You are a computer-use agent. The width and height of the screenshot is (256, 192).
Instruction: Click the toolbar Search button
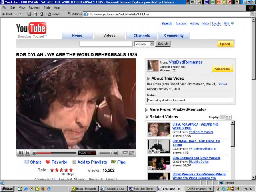coord(54,14)
